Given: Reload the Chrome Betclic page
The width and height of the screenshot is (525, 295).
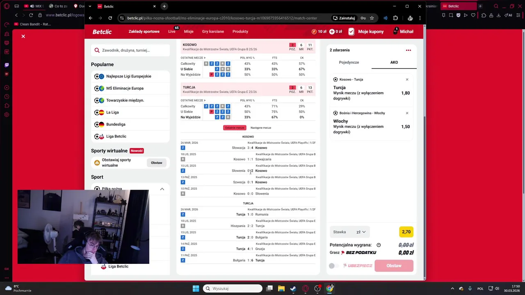Looking at the screenshot, I should coord(110,18).
